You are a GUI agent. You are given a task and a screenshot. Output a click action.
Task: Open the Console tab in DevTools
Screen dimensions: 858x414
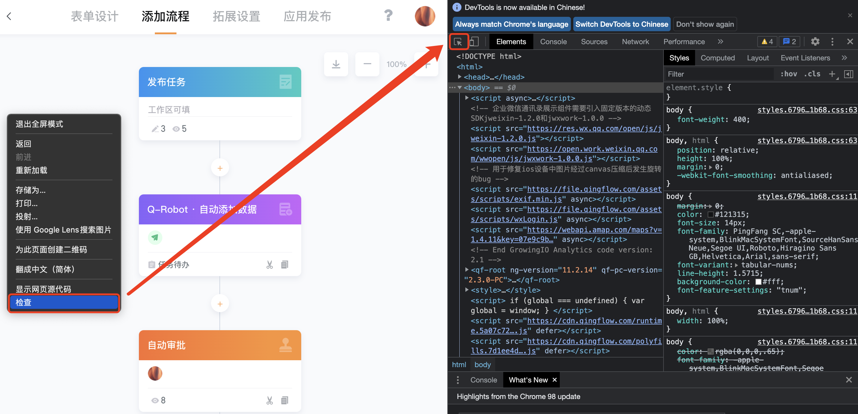coord(553,41)
